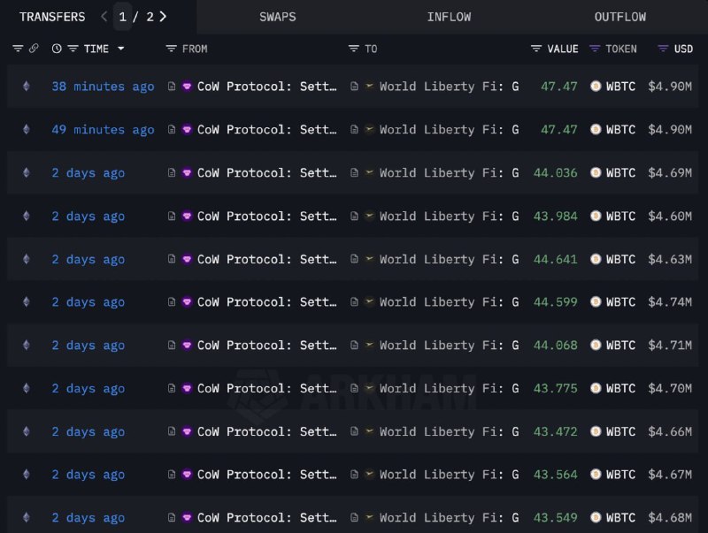
Task: Click the chain link icon in header
Action: click(34, 49)
